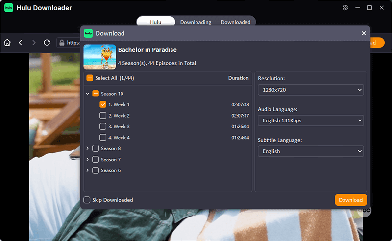Switch to the Downloaded tab

(x=236, y=22)
